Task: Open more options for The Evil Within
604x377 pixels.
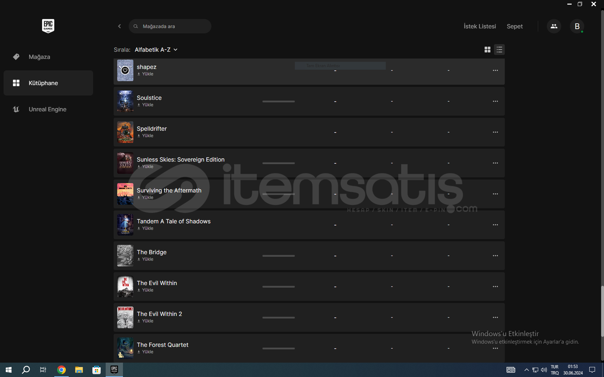Action: (x=495, y=287)
